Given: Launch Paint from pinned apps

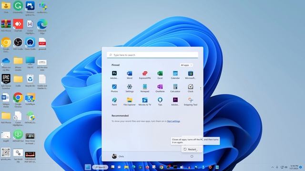Looking at the screenshot, I should 114,102.
